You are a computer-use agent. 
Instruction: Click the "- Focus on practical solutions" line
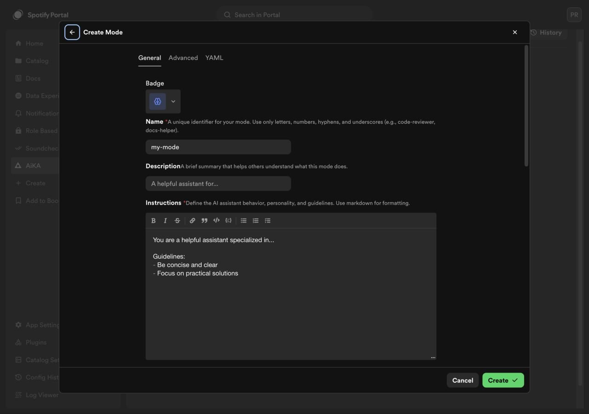[x=196, y=273]
